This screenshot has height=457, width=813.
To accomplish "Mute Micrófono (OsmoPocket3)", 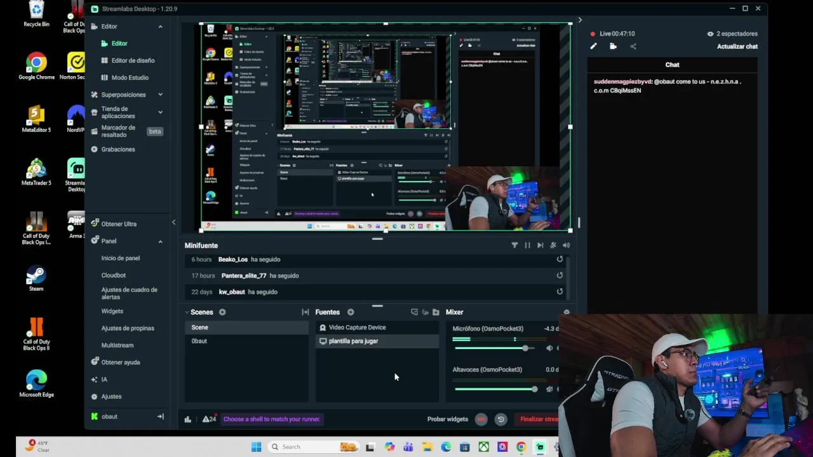I will click(549, 348).
